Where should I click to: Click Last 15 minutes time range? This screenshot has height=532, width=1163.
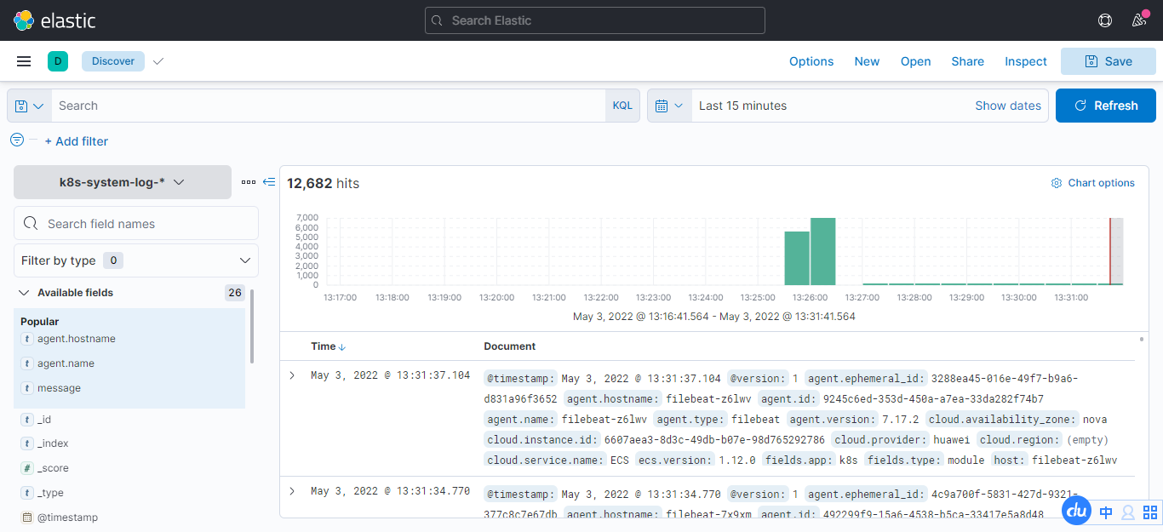742,106
